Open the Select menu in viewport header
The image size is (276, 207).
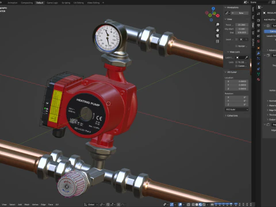12,205
